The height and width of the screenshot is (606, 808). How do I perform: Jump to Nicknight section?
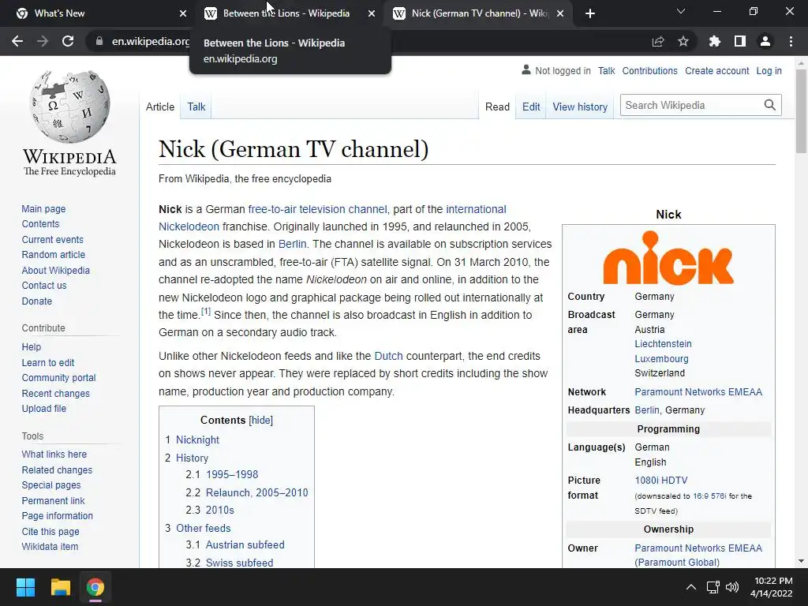[197, 440]
